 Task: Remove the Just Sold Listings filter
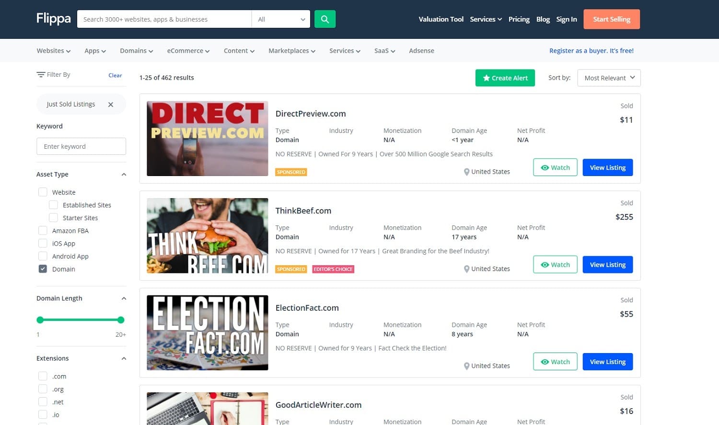click(x=111, y=105)
